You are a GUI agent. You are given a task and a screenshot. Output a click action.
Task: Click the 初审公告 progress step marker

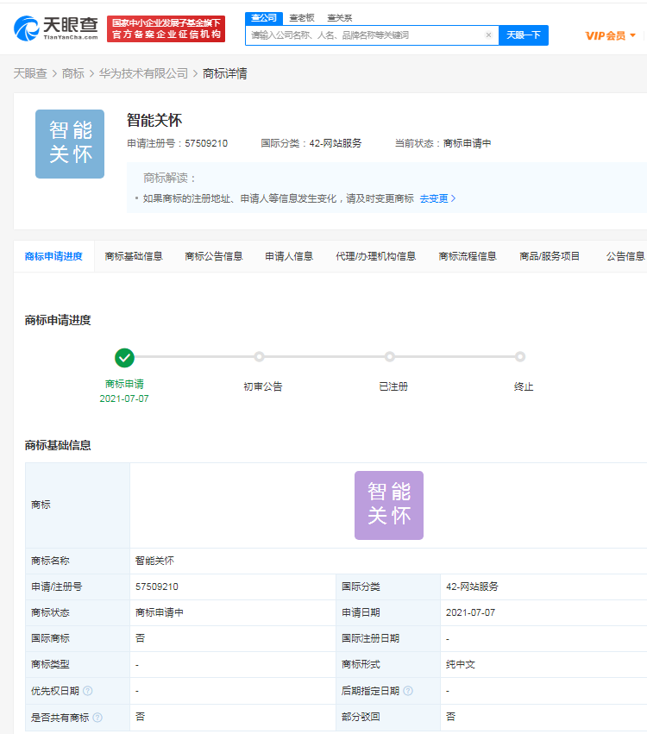pos(259,357)
